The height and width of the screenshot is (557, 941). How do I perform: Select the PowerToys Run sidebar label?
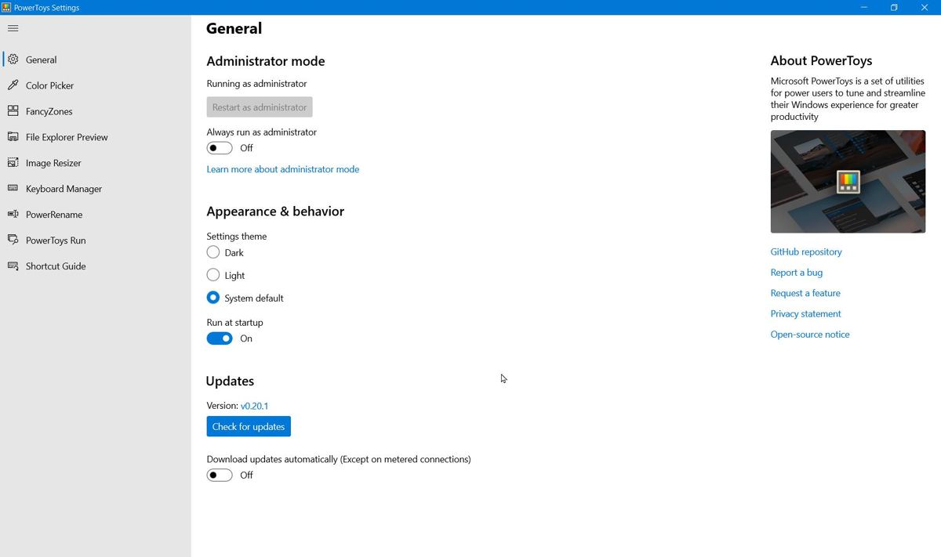pyautogui.click(x=56, y=241)
